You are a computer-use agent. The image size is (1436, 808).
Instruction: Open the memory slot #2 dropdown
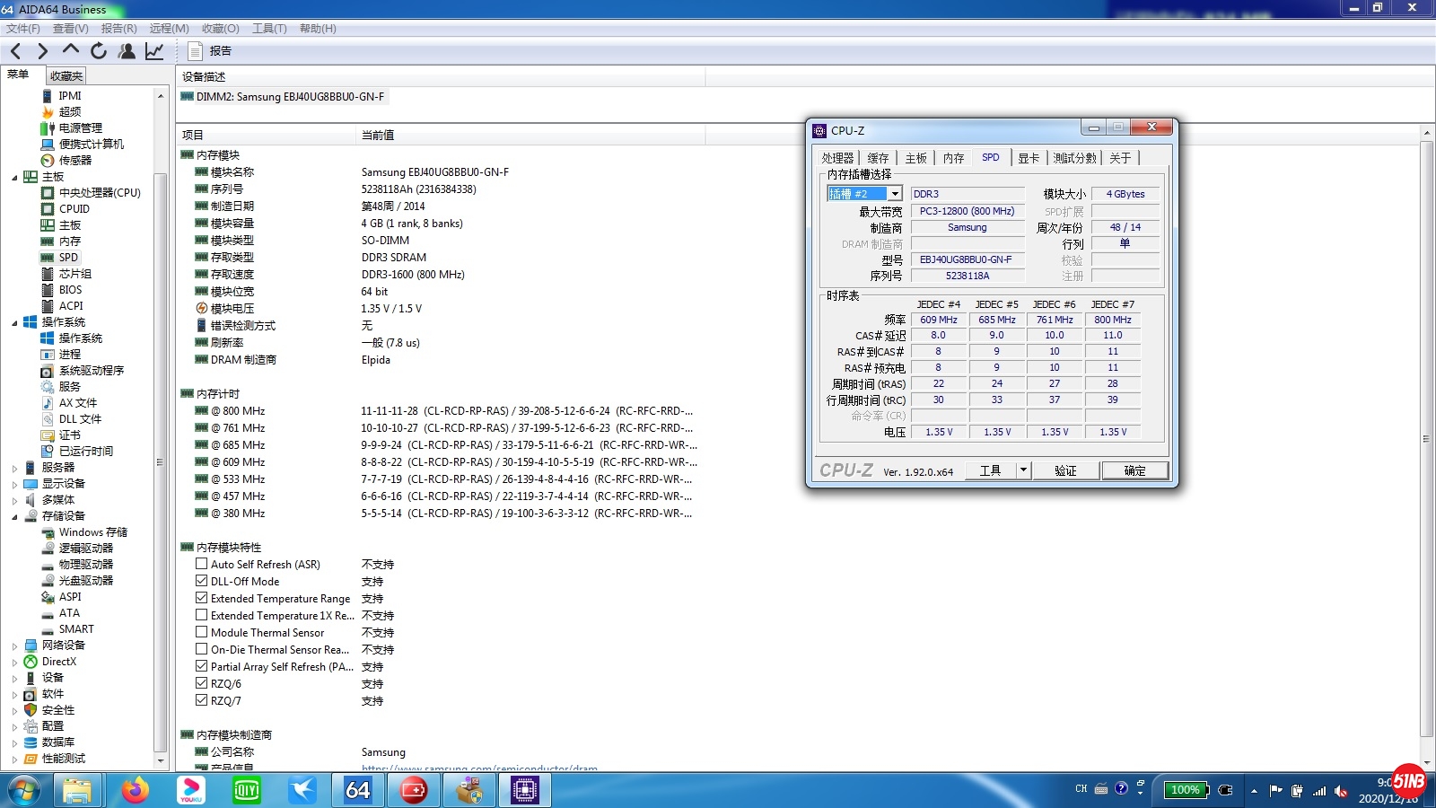pyautogui.click(x=894, y=194)
